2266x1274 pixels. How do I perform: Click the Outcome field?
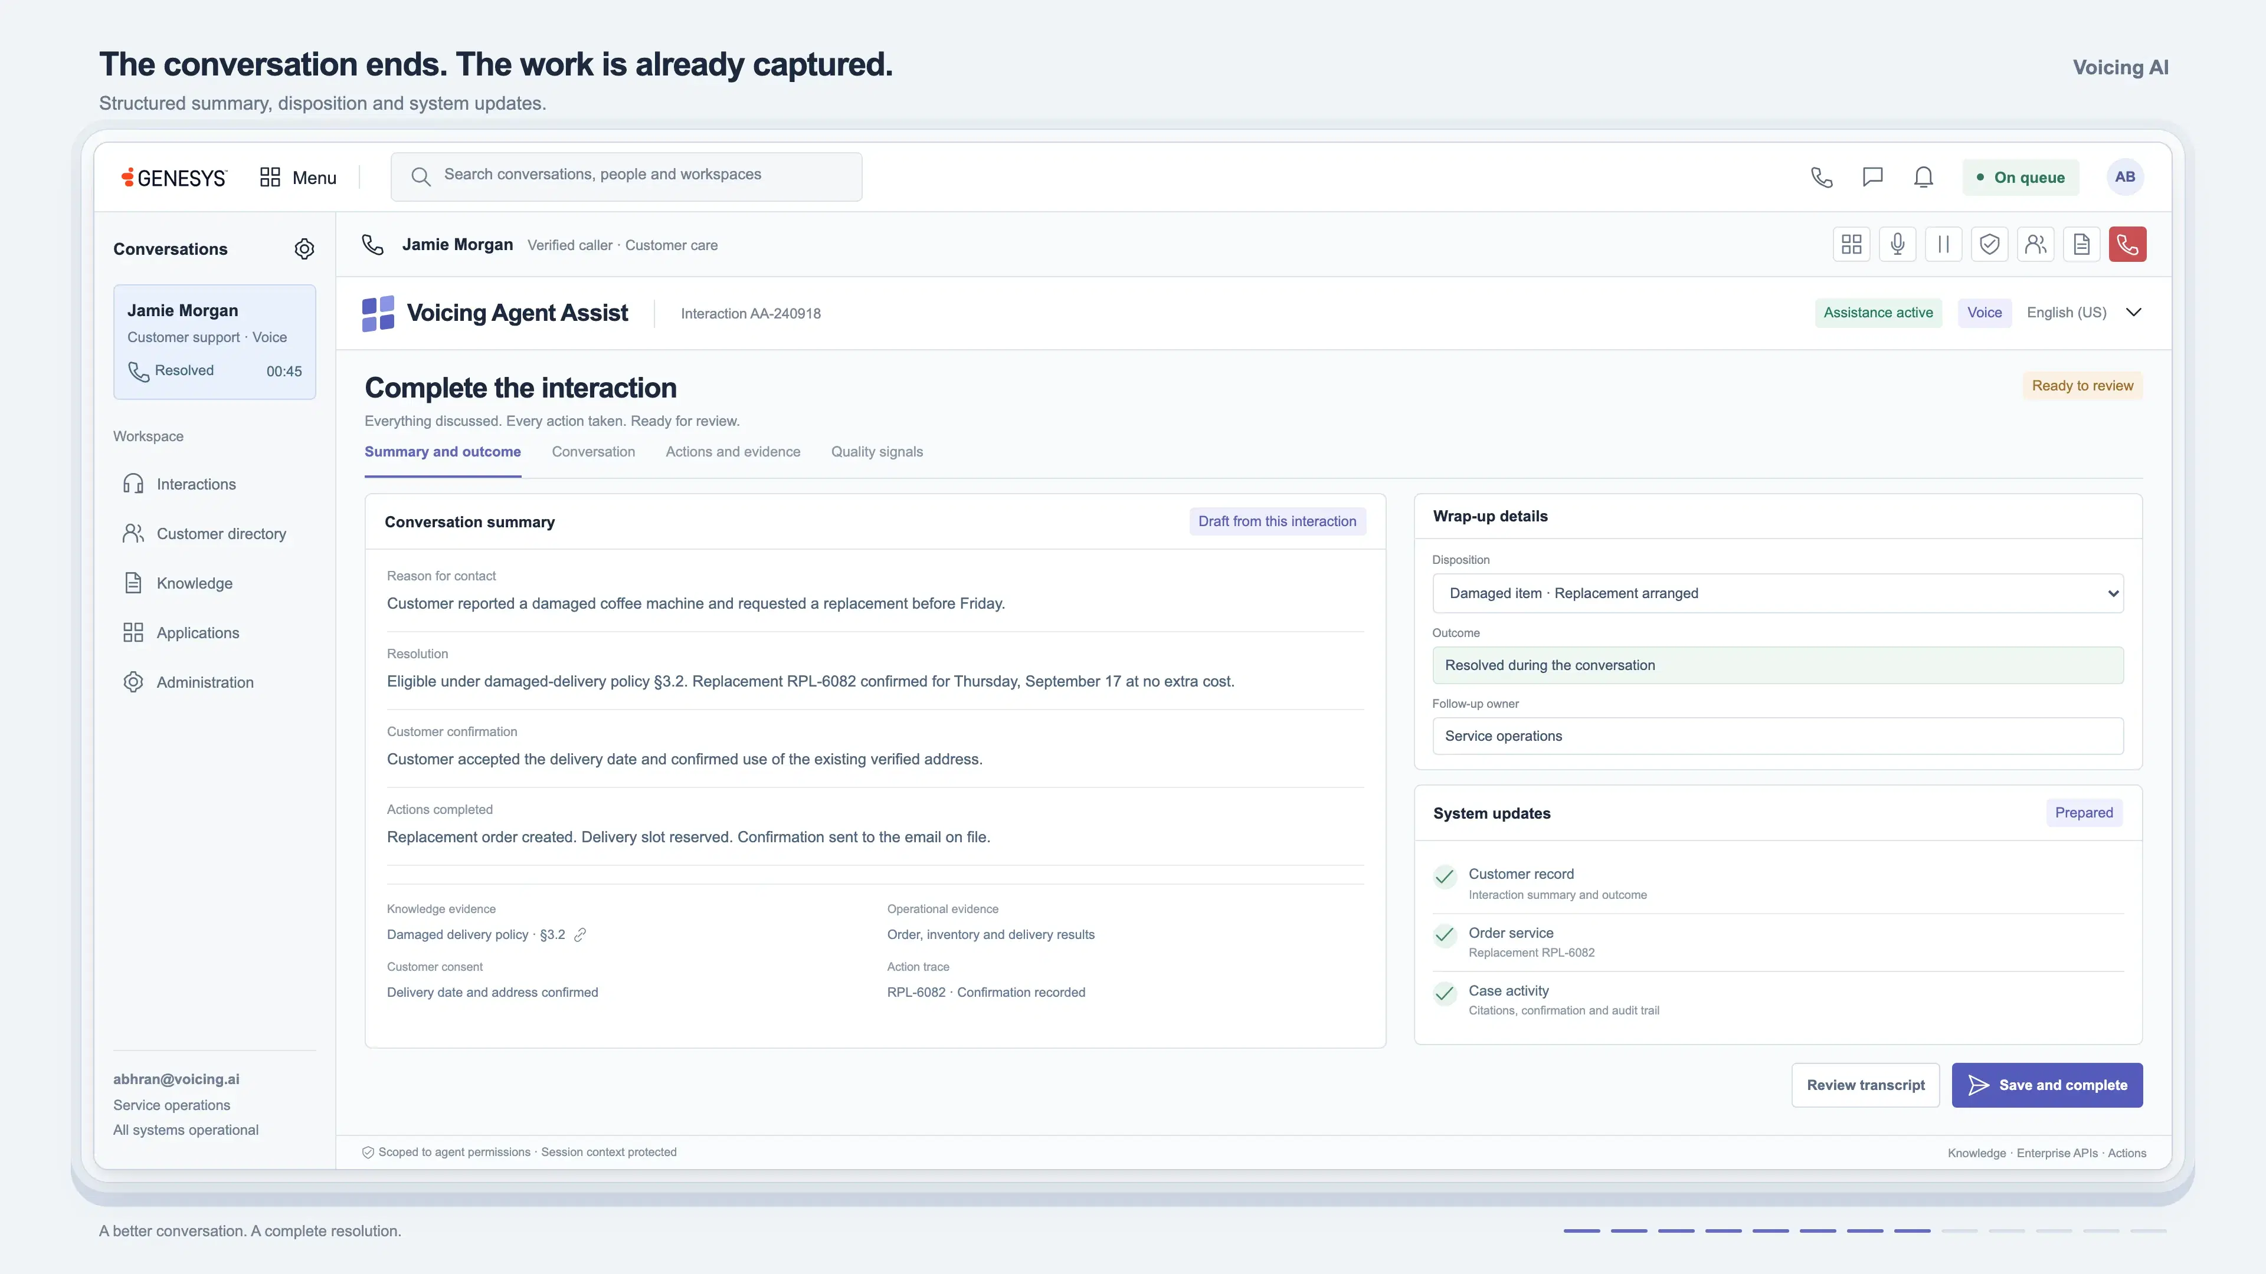click(x=1778, y=665)
